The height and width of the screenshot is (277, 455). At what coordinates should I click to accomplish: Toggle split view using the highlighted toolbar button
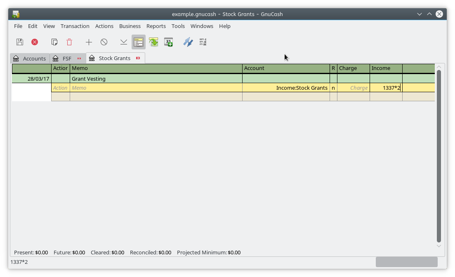pos(139,42)
